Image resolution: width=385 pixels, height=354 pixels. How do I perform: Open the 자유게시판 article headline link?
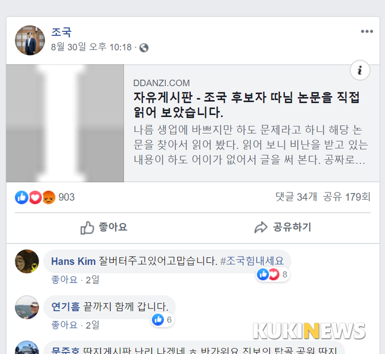click(x=246, y=105)
